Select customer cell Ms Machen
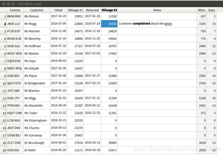Viewport: 223px width, 156px height. [x=37, y=31]
